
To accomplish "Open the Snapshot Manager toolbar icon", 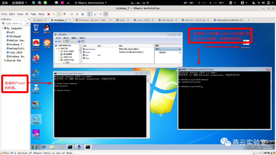I will 83,14.
